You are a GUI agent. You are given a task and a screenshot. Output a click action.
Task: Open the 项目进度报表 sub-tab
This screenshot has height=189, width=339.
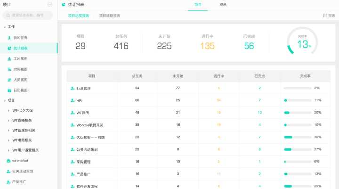tap(79, 16)
